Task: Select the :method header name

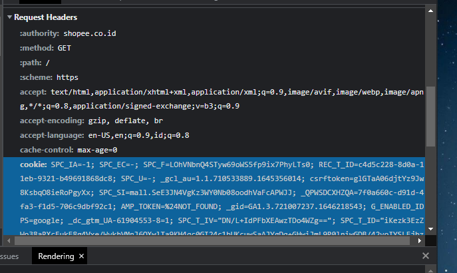Action: coord(37,48)
